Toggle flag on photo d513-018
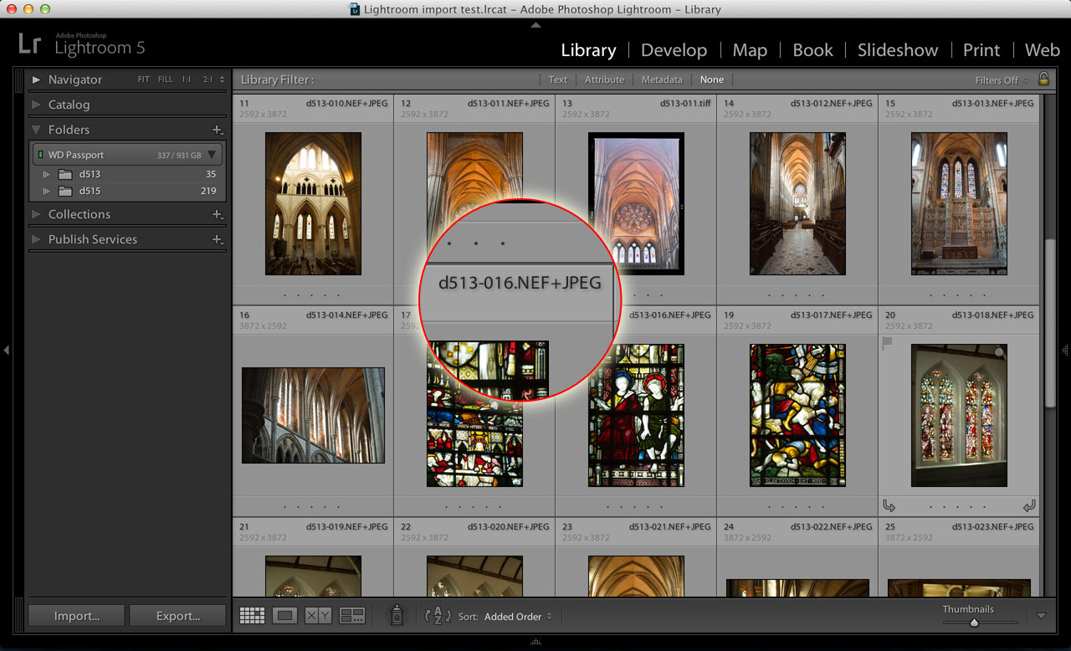Viewport: 1071px width, 651px height. [x=888, y=343]
